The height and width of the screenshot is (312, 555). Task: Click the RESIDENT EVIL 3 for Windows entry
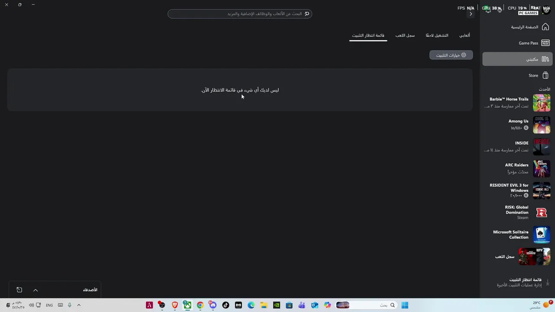517,190
